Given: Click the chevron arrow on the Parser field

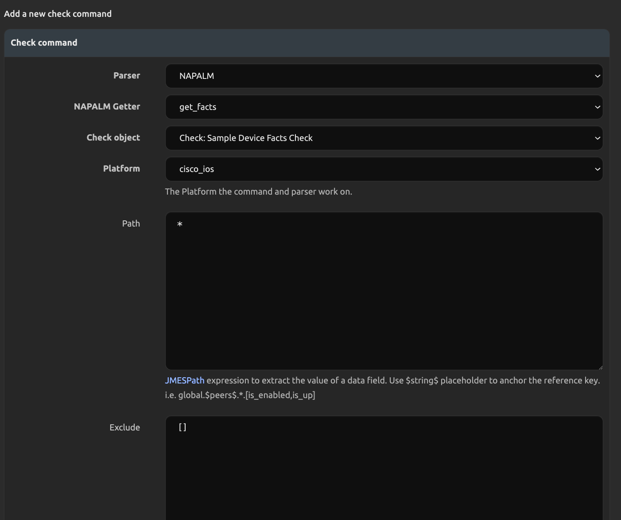Looking at the screenshot, I should tap(597, 76).
